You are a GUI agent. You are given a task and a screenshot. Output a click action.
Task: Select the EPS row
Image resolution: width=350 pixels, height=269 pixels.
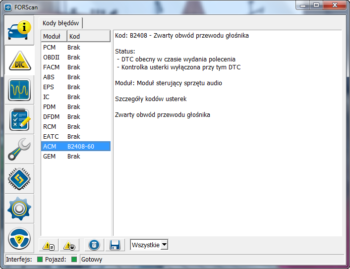click(76, 87)
